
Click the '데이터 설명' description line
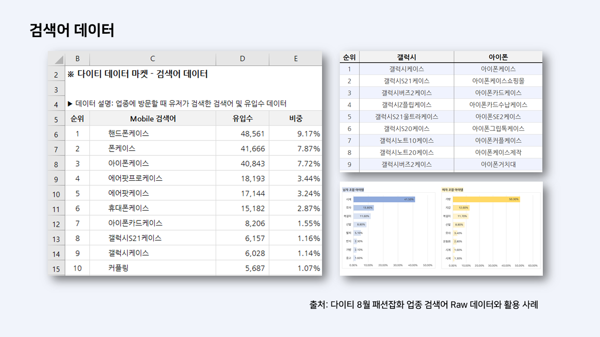pos(177,103)
